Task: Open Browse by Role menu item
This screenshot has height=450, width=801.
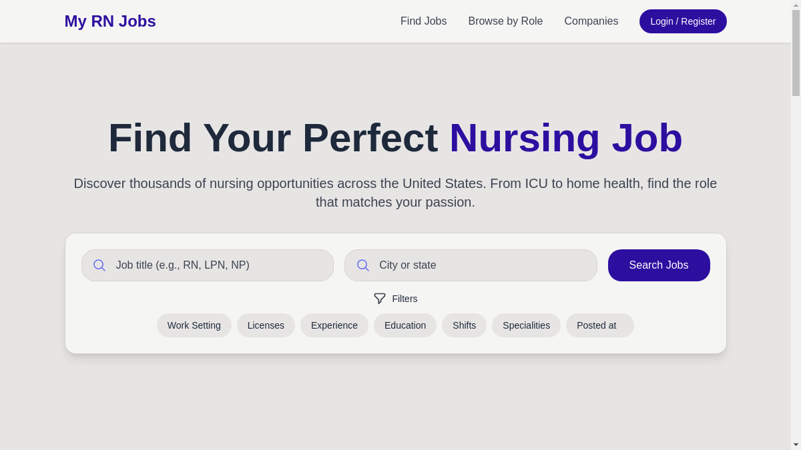Action: point(505,21)
